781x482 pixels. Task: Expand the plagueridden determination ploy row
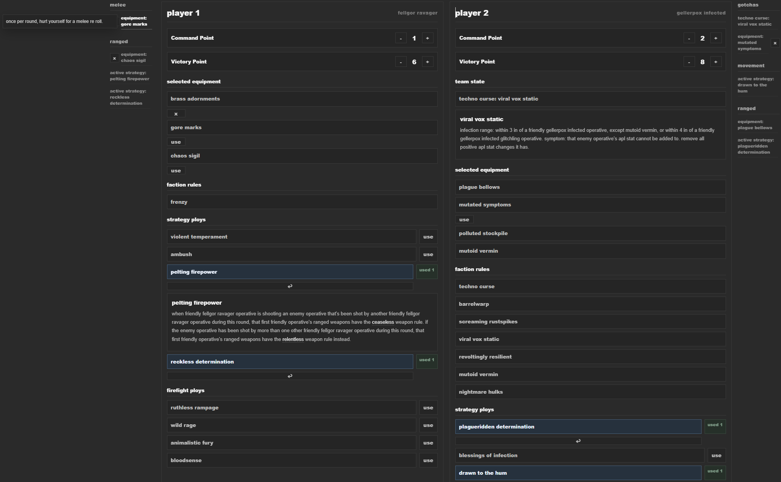point(578,427)
